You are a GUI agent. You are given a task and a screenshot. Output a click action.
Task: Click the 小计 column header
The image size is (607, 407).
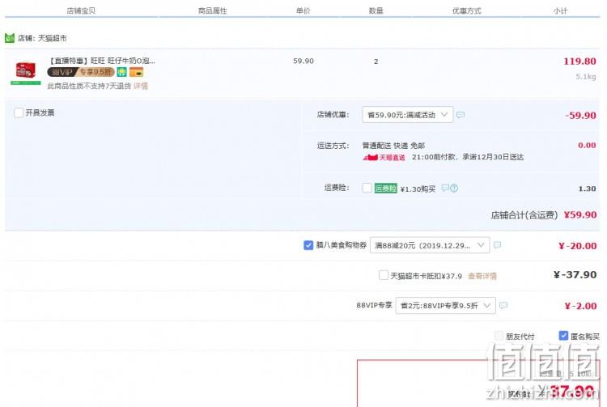coord(560,11)
